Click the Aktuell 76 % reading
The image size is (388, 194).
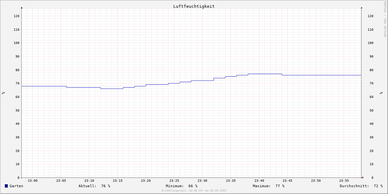click(x=94, y=186)
